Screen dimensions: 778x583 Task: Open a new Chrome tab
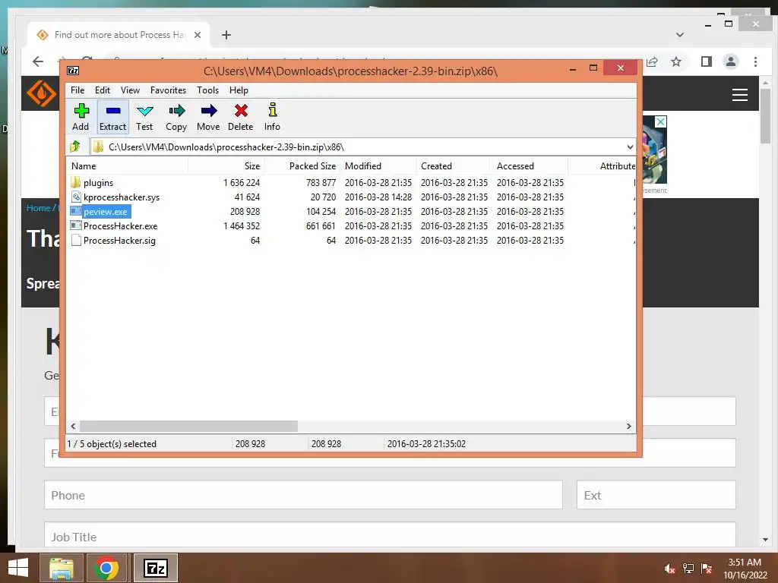(x=226, y=35)
